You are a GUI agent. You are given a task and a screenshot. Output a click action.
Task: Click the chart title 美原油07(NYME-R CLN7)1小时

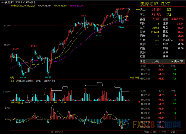(x=20, y=2)
